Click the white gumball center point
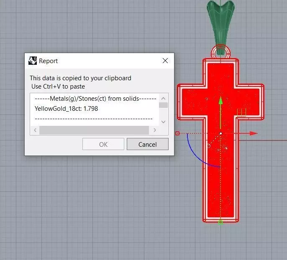Viewport: 287px width, 260px height. coord(221,133)
